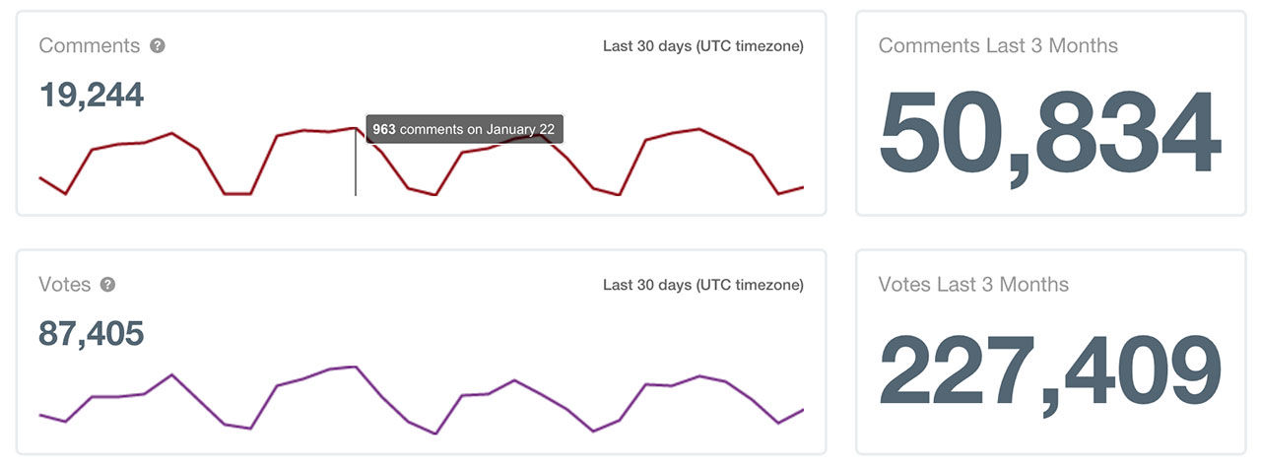Viewport: 1261px width, 468px height.
Task: Click the highest peak of the Votes chart
Action: (355, 367)
